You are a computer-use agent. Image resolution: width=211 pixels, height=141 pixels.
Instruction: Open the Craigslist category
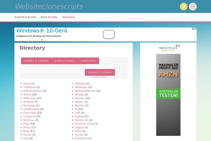coord(29,116)
